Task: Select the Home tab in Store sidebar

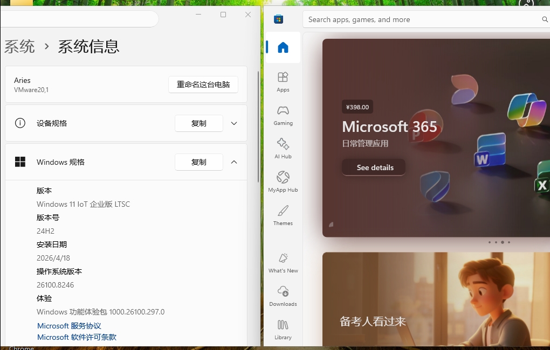Action: (x=283, y=47)
